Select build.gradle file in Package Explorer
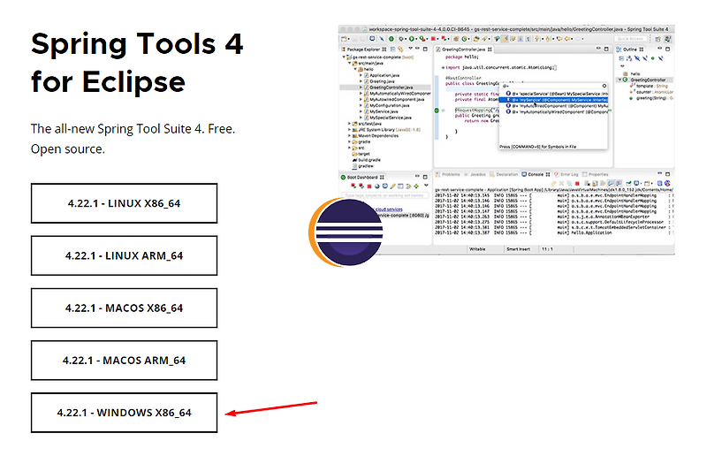 tap(366, 160)
